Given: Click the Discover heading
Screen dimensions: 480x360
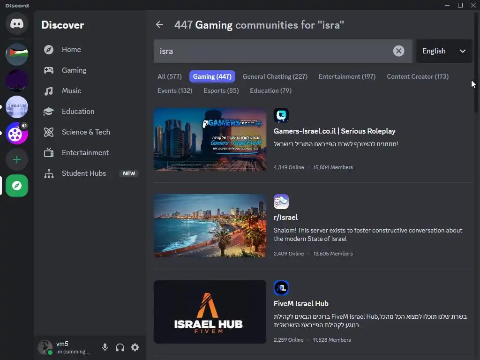Looking at the screenshot, I should [62, 25].
